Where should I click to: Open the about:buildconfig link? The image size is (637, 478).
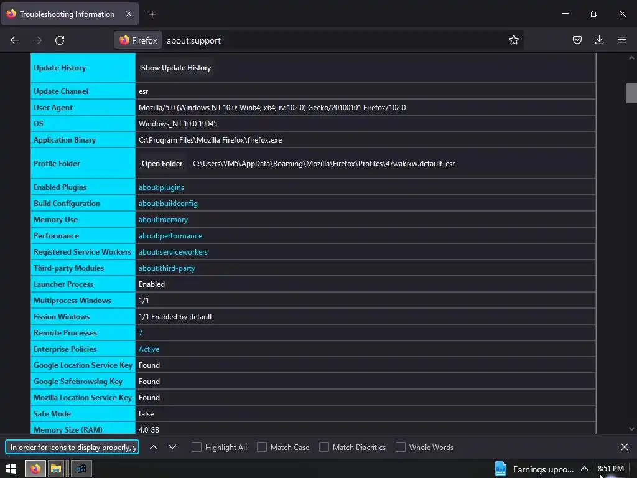pos(168,204)
